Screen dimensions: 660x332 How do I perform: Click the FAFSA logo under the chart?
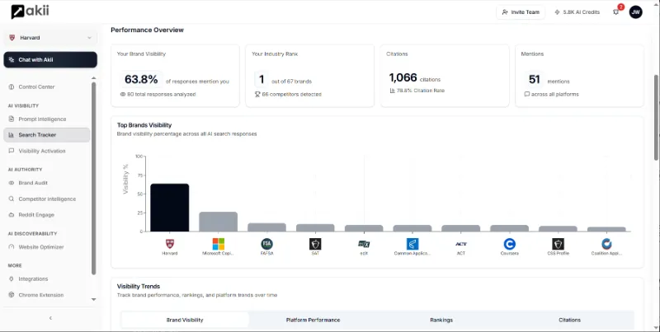click(x=266, y=244)
